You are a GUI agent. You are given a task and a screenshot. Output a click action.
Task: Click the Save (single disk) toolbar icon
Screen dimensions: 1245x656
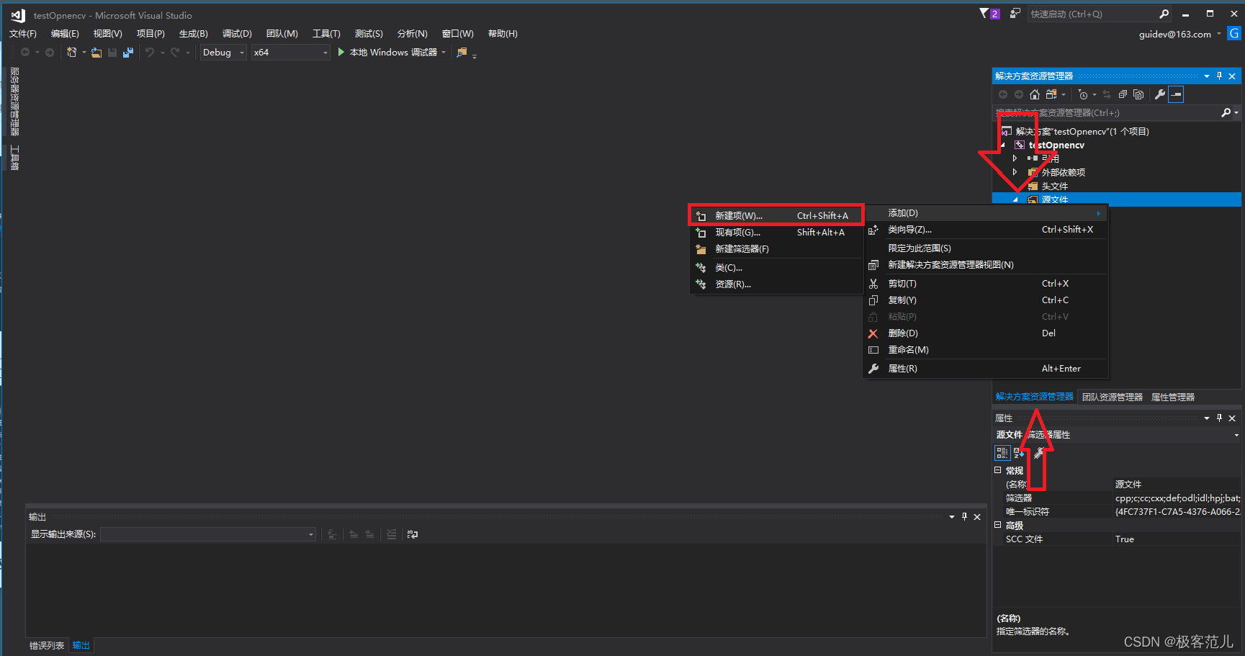tap(112, 53)
